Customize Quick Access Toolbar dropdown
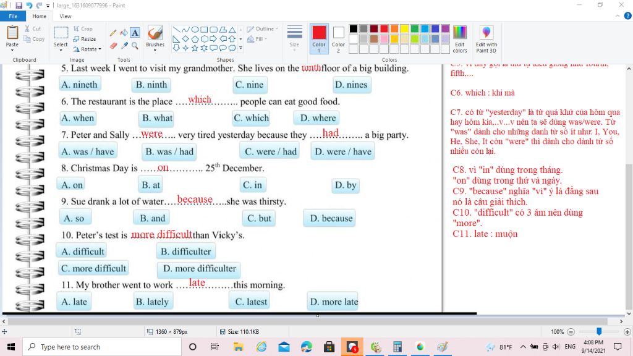The width and height of the screenshot is (633, 356). pyautogui.click(x=48, y=6)
